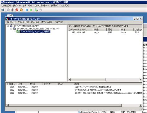Maximize the NLB Manager window
Viewport: 147px width, 113px height.
[138, 19]
